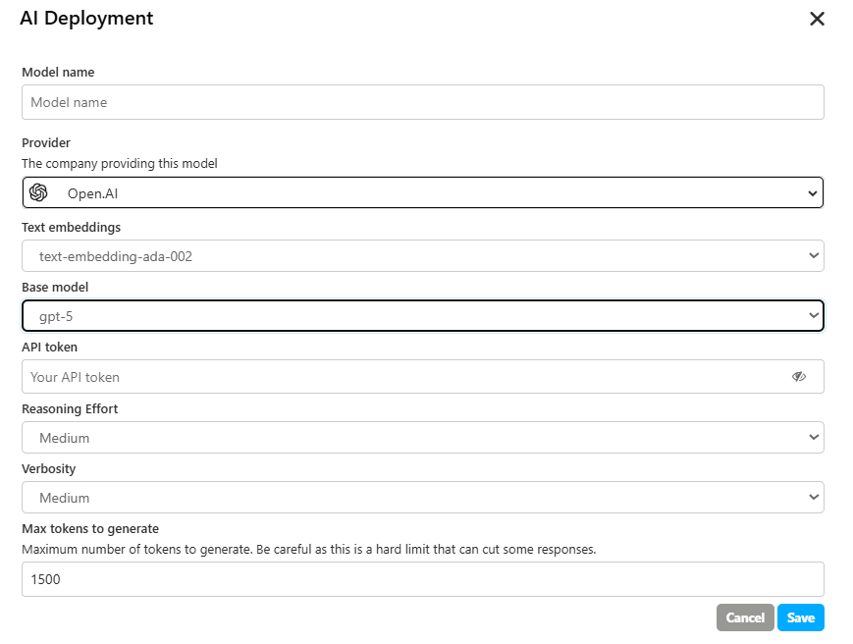Open the Base model dropdown showing gpt-5
The width and height of the screenshot is (853, 644).
pyautogui.click(x=423, y=315)
